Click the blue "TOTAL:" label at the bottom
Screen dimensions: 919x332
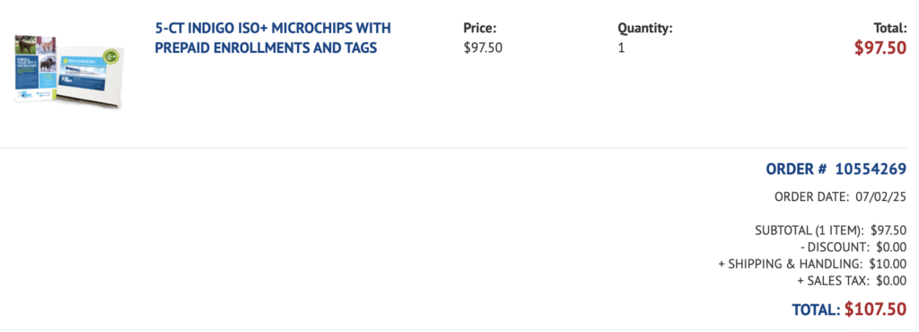[x=817, y=310]
